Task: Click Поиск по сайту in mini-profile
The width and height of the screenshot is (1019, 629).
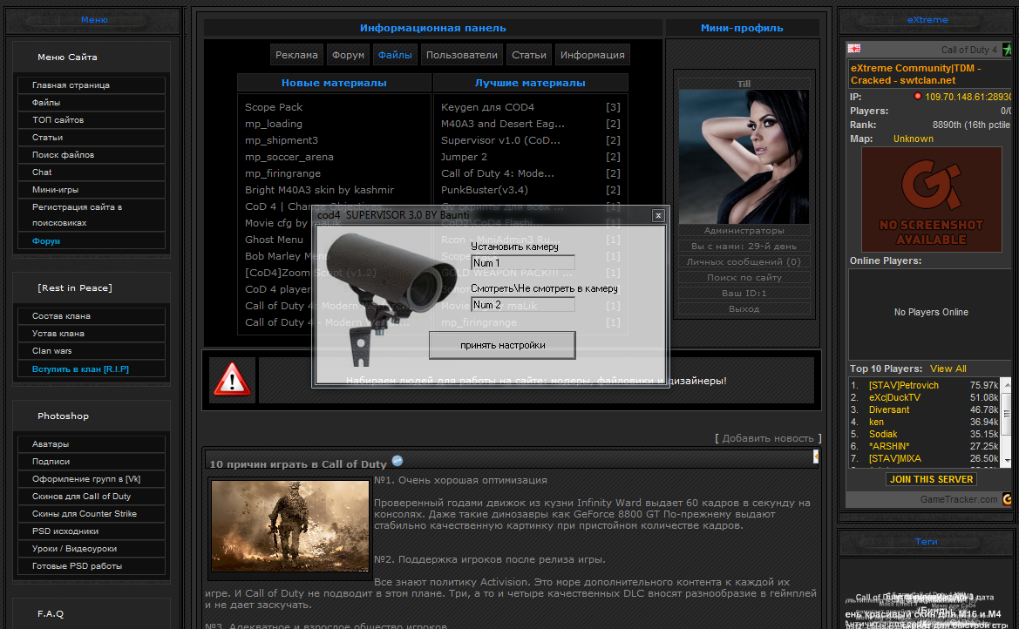Action: [x=744, y=277]
